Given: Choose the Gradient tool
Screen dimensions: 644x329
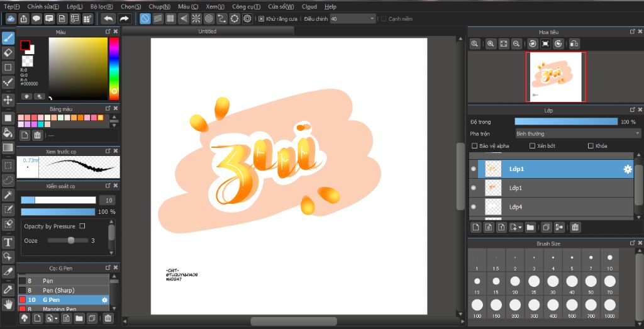Looking at the screenshot, I should coord(8,147).
